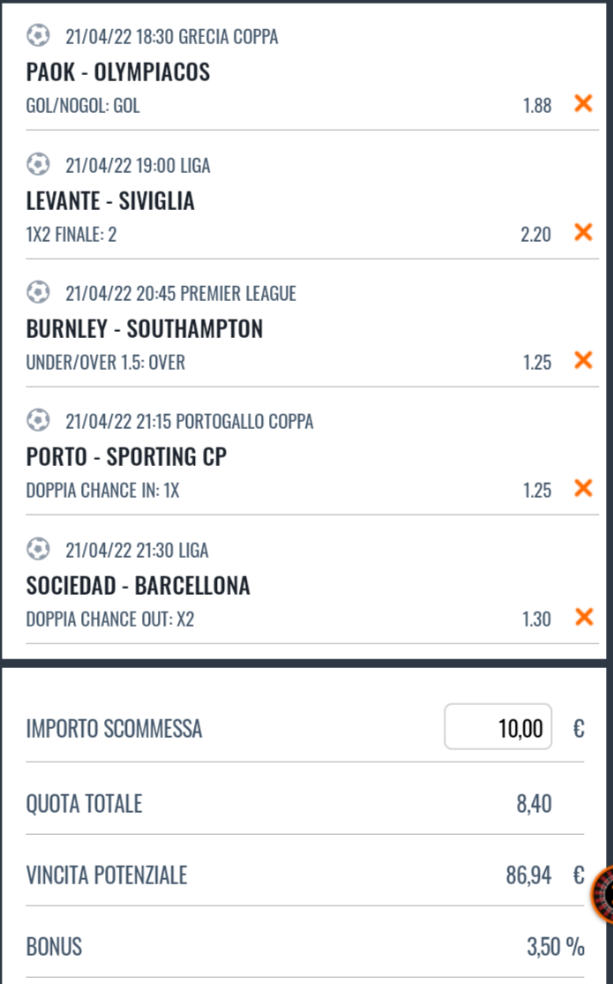Open the Levante - Siviglia match
This screenshot has width=613, height=984.
pos(110,201)
